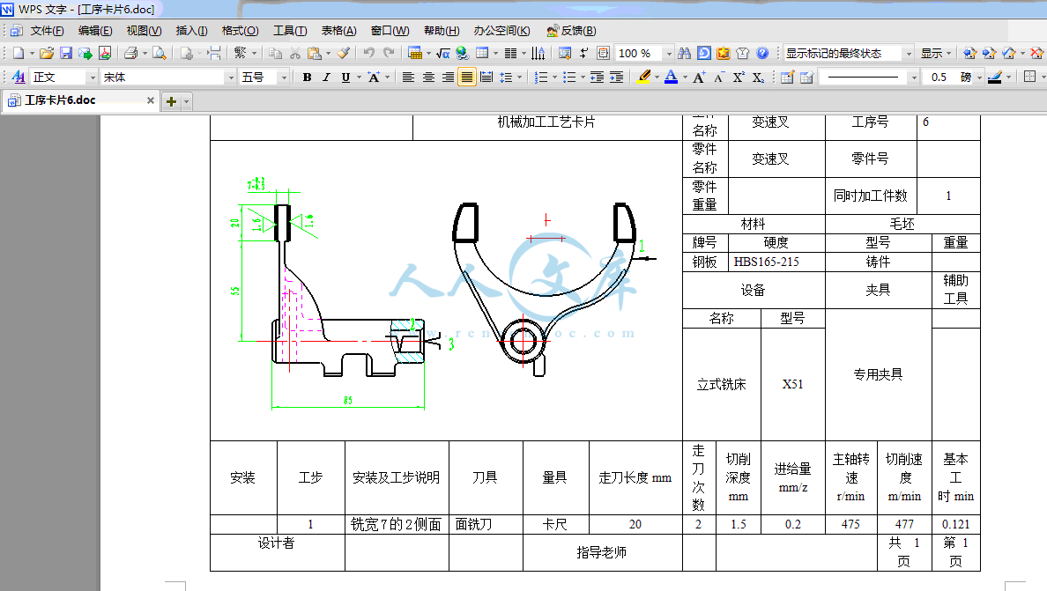Choose the border line color pen
Screen dimensions: 1047x591
tap(994, 78)
